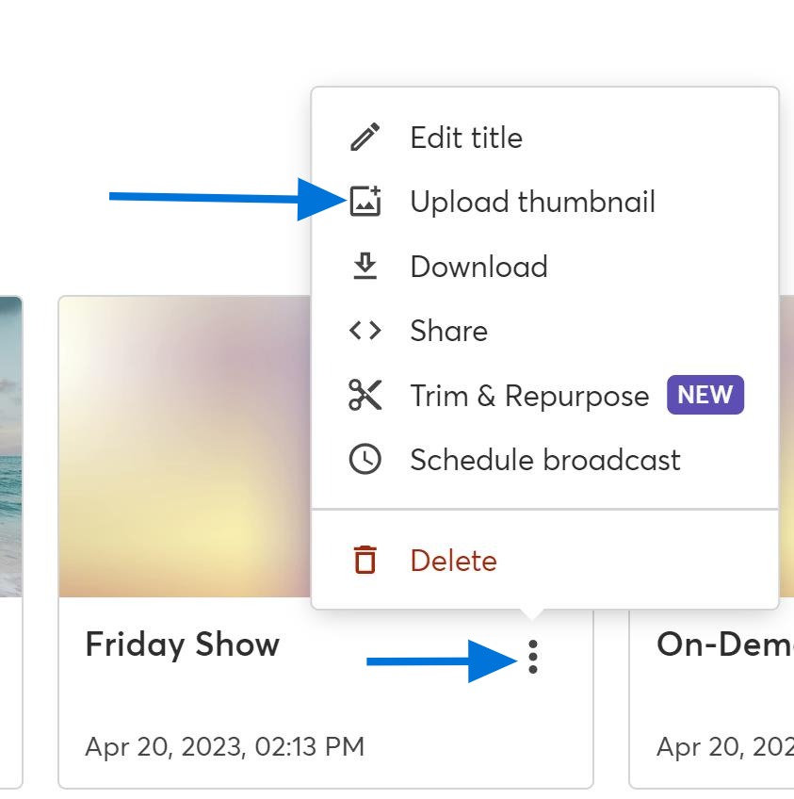Select the Share menu entry
This screenshot has height=799, width=794.
click(448, 330)
